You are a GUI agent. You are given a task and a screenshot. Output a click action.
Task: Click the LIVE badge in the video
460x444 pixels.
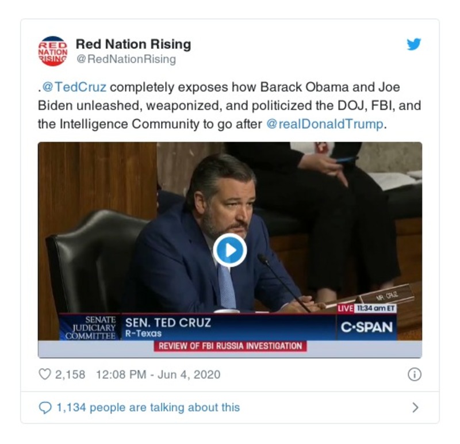click(x=346, y=308)
